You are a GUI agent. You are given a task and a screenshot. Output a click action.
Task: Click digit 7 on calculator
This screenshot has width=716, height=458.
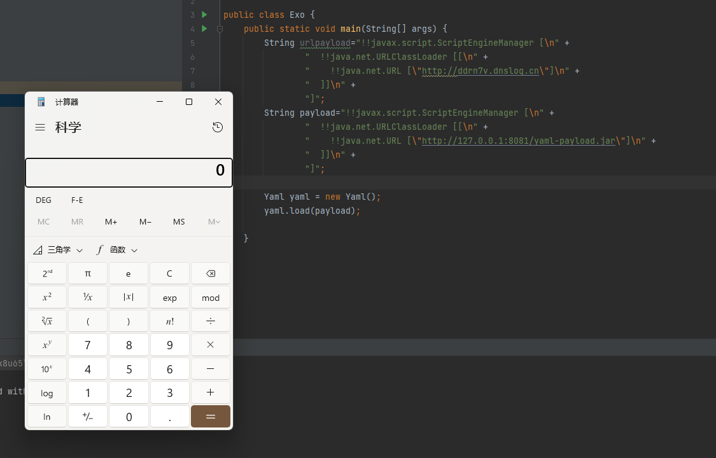point(88,345)
